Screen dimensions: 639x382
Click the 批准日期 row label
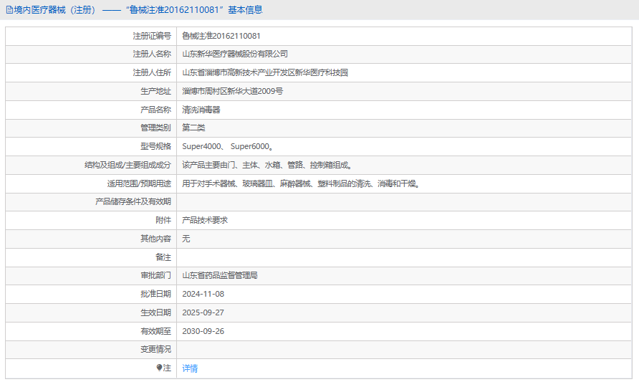(x=155, y=294)
